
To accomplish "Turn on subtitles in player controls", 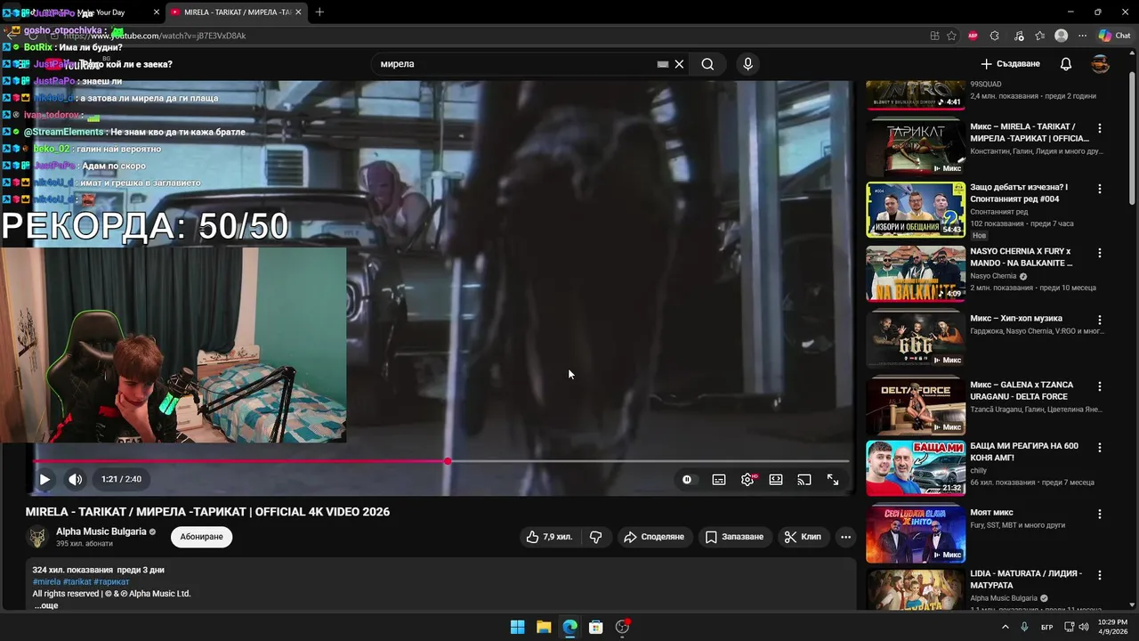I will pos(719,479).
